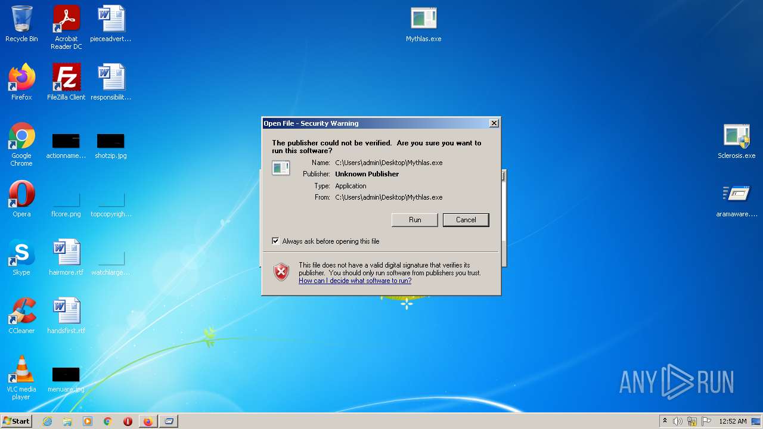Screen dimensions: 763x429
Task: Open 'How can I decide what software to run?' link
Action: (x=355, y=281)
